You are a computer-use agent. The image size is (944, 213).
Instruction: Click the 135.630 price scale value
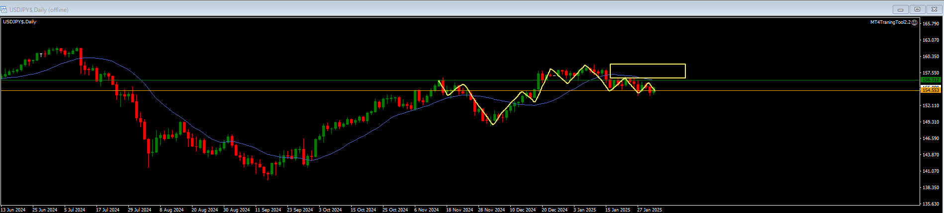[930, 204]
